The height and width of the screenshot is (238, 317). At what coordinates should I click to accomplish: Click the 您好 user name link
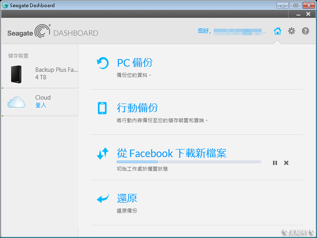232,31
